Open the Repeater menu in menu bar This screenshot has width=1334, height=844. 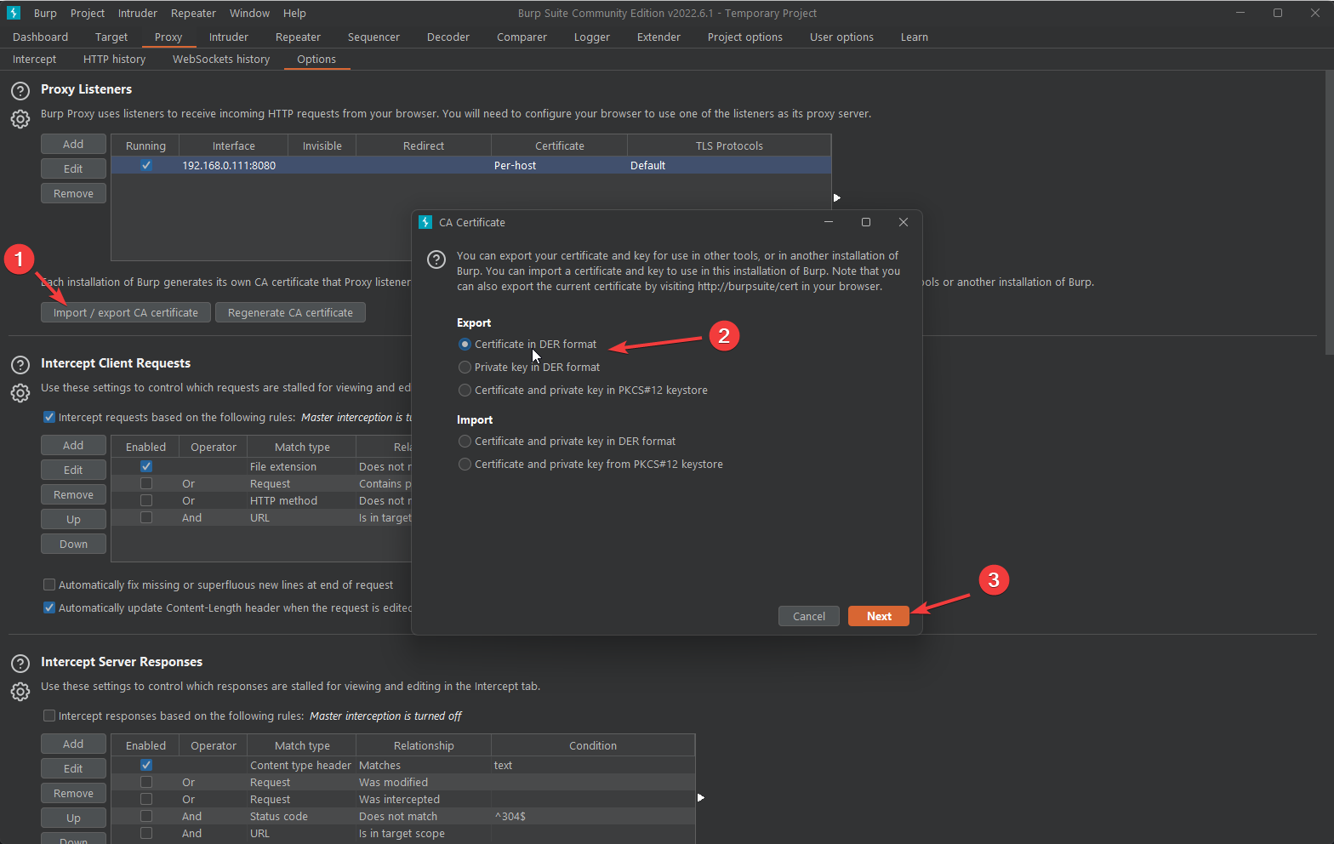coord(193,13)
